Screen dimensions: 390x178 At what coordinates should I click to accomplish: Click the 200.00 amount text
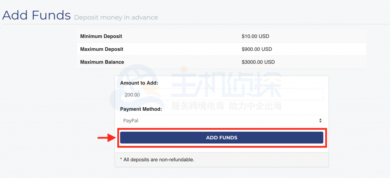click(x=132, y=95)
